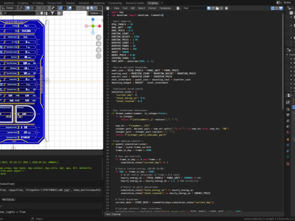Screen dimensions: 295x221
Task: Open pivot point dropdown
Action: coord(22,8)
